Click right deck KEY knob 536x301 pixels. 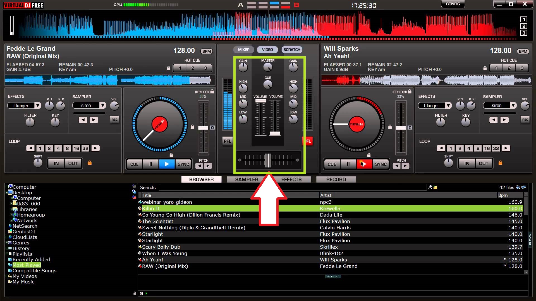coord(466,122)
